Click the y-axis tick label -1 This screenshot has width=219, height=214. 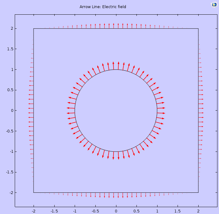[10, 152]
